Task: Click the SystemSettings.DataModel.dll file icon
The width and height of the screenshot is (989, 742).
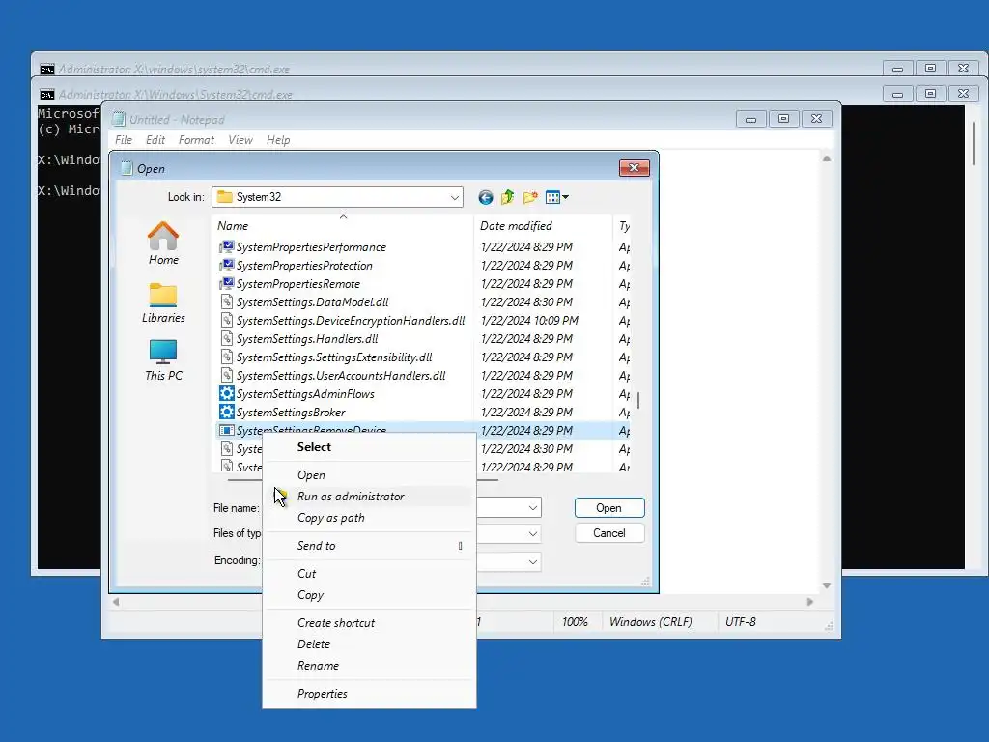Action: click(226, 301)
